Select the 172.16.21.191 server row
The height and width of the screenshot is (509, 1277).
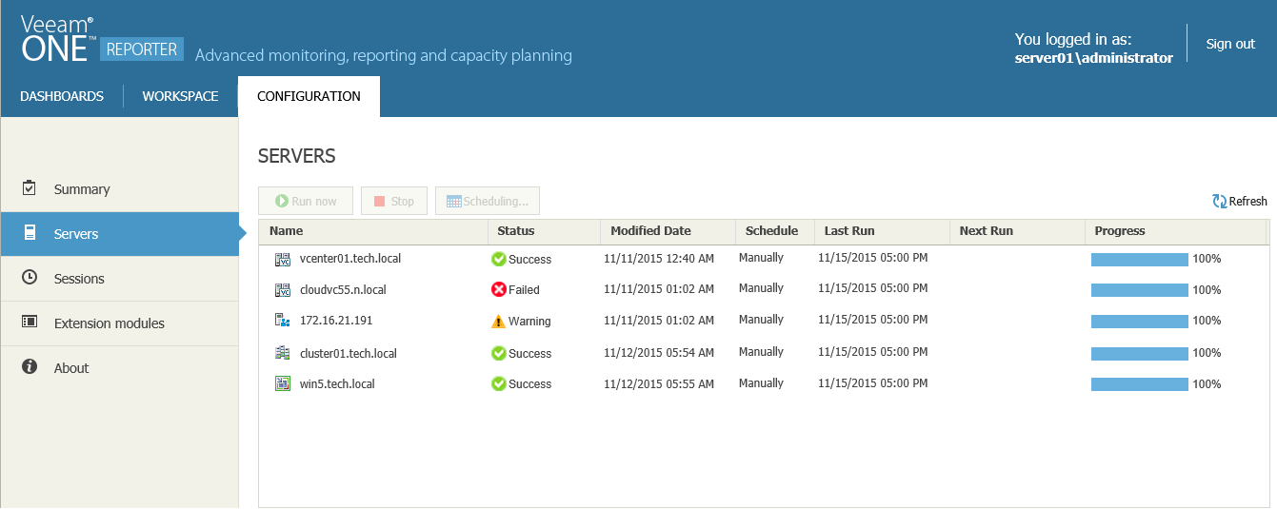click(x=336, y=321)
